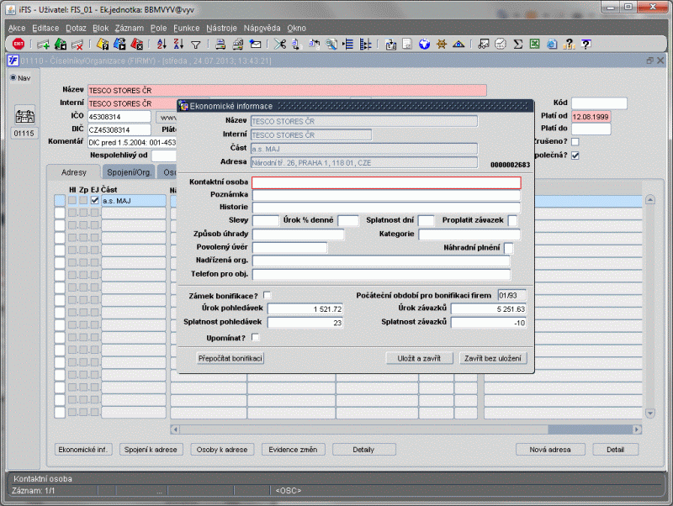Screen dimensions: 673x506
Task: Click the insert new record icon
Action: tap(43, 44)
